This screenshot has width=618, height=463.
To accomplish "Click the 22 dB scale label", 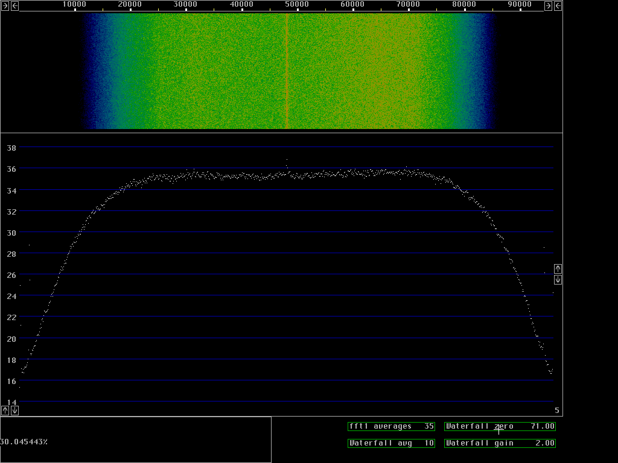I will 11,317.
